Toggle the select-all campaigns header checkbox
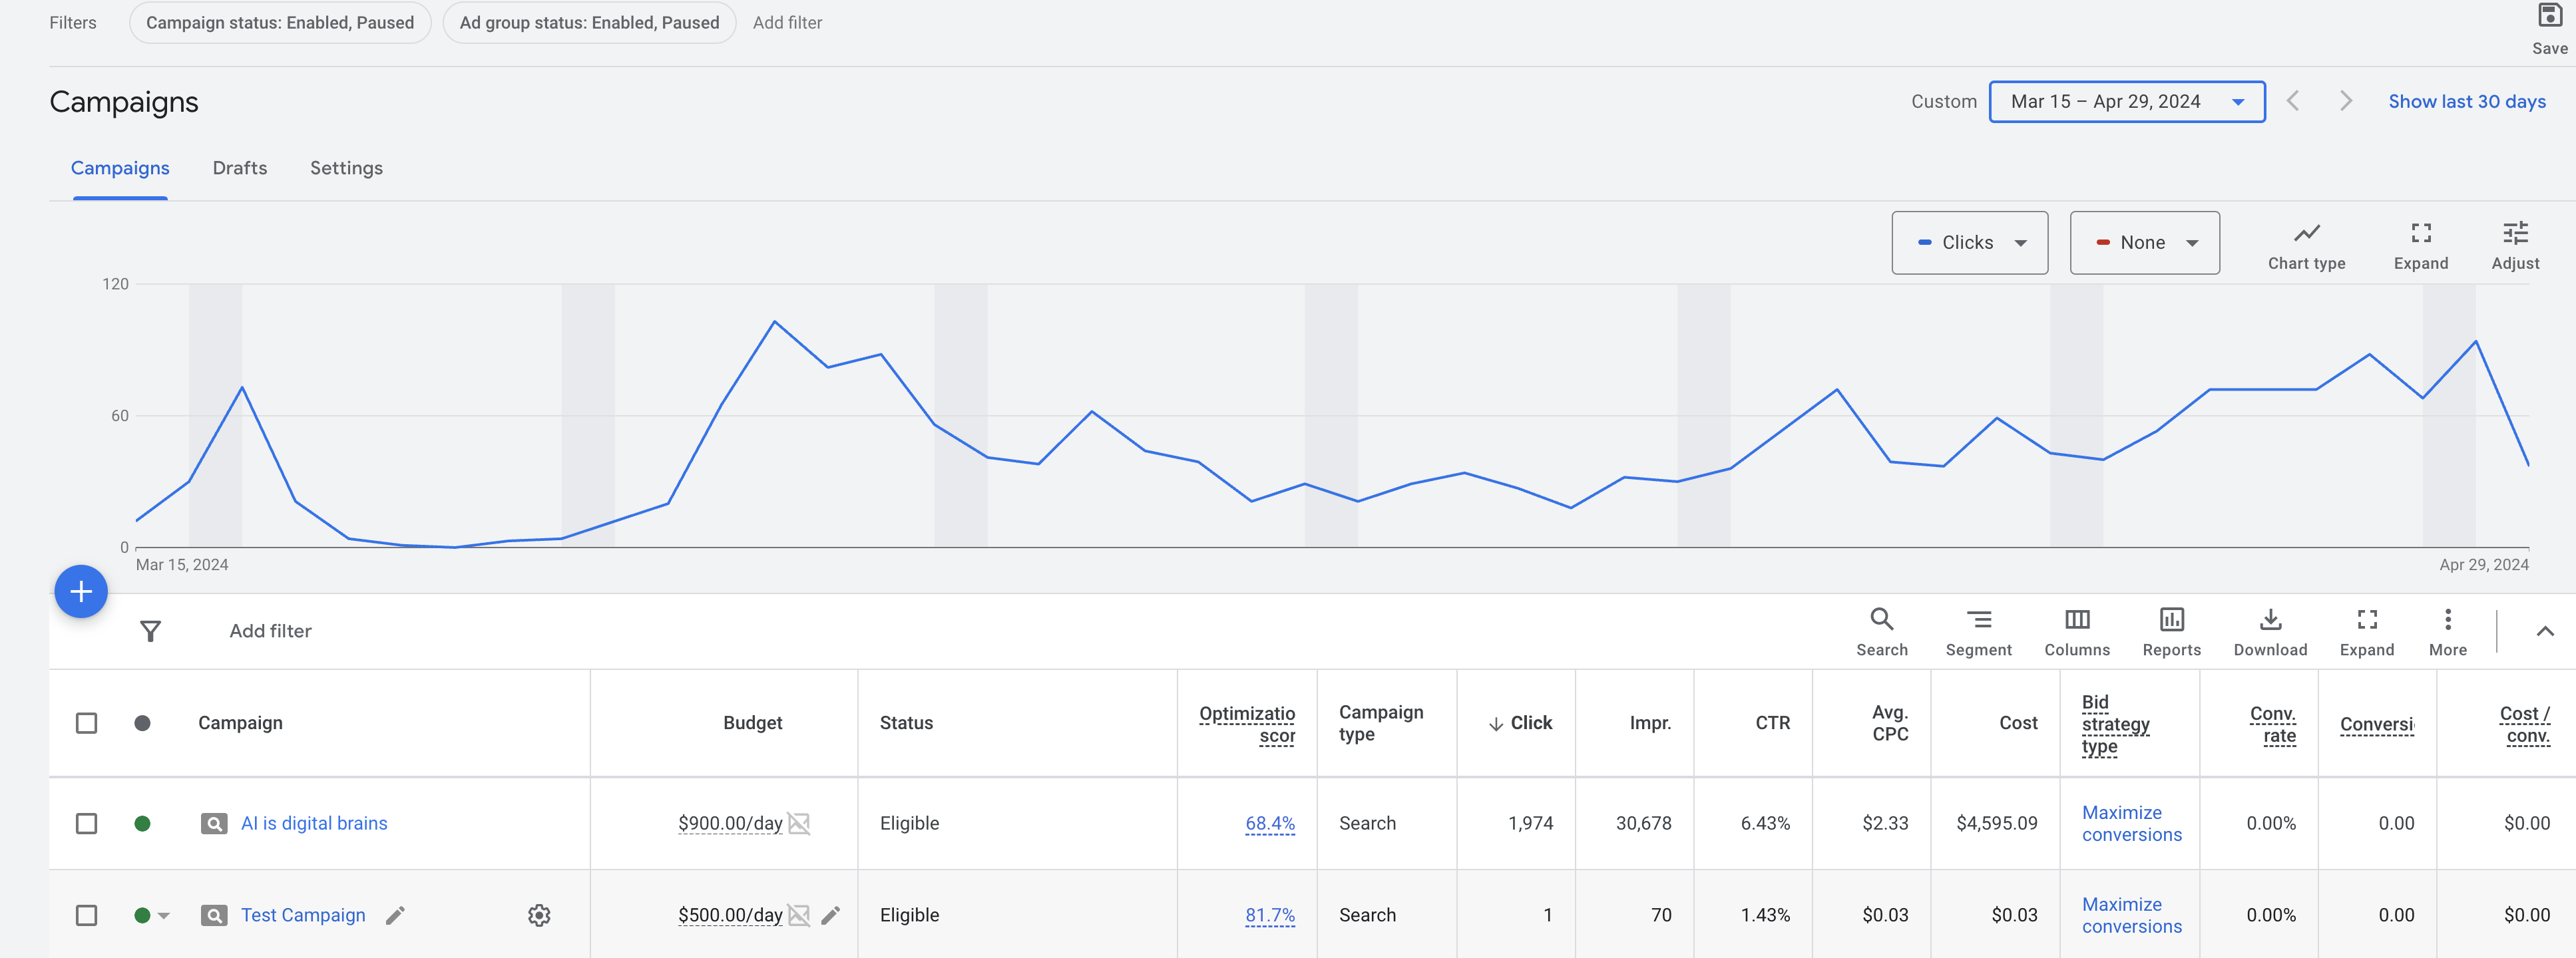 click(87, 722)
